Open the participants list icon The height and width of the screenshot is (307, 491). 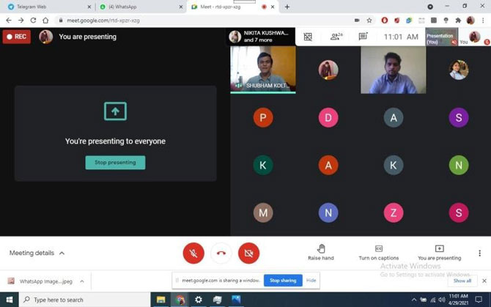[336, 37]
